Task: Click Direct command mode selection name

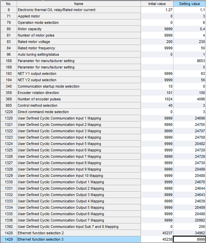Action: coord(79,112)
